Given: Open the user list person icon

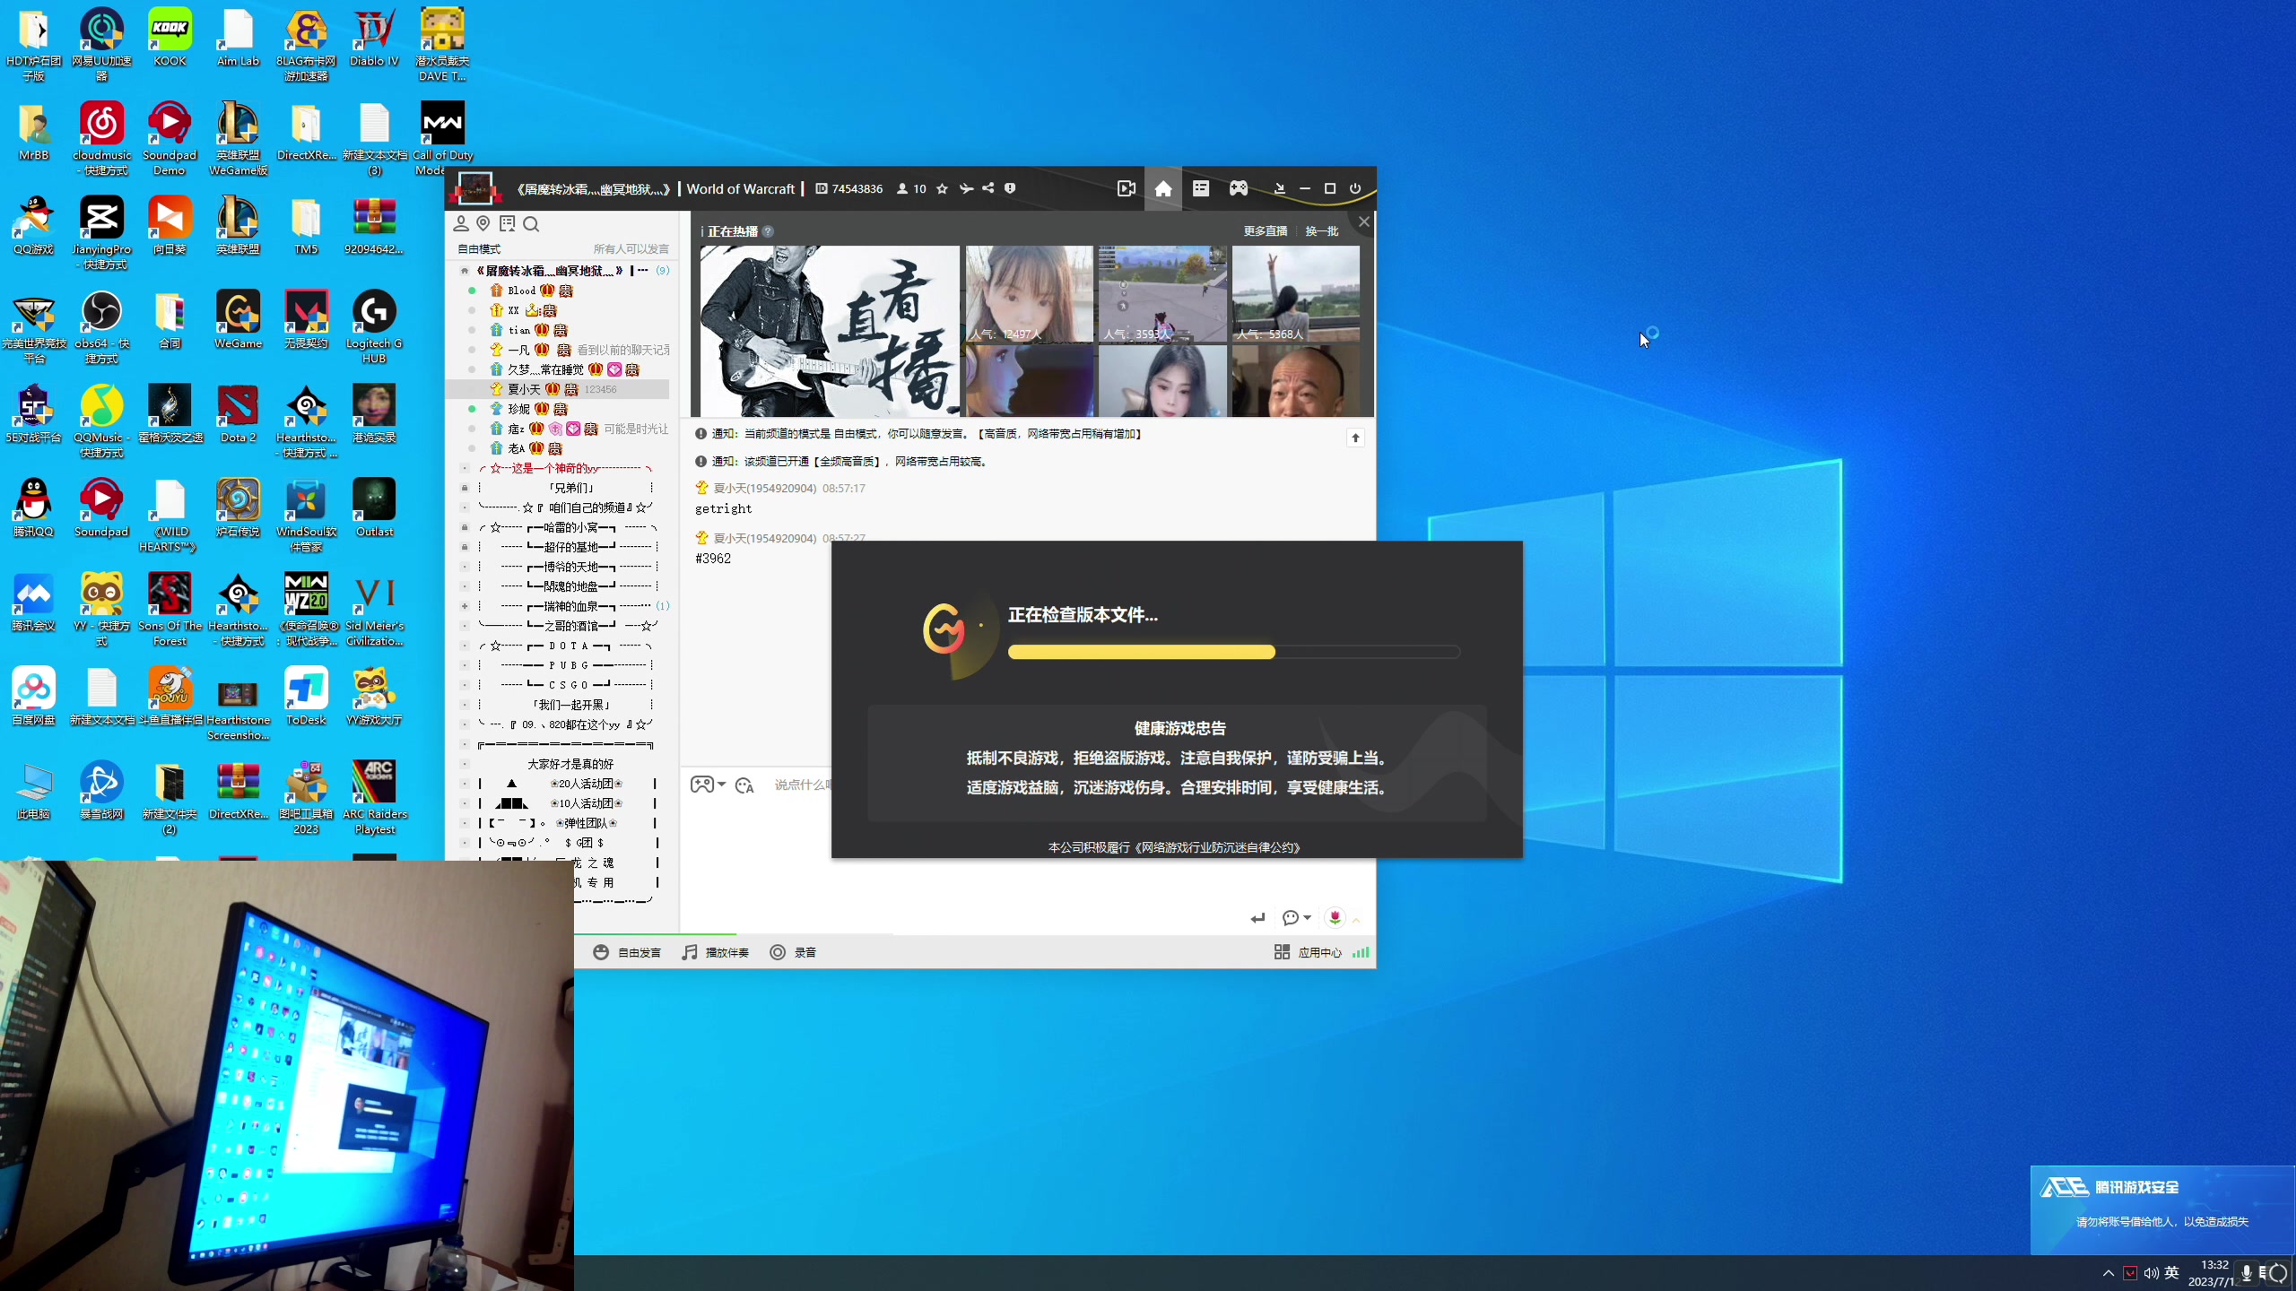Looking at the screenshot, I should point(461,223).
